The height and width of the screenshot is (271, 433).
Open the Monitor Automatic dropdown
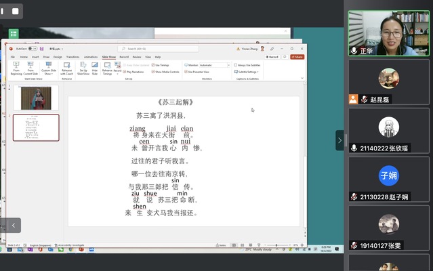(215, 65)
